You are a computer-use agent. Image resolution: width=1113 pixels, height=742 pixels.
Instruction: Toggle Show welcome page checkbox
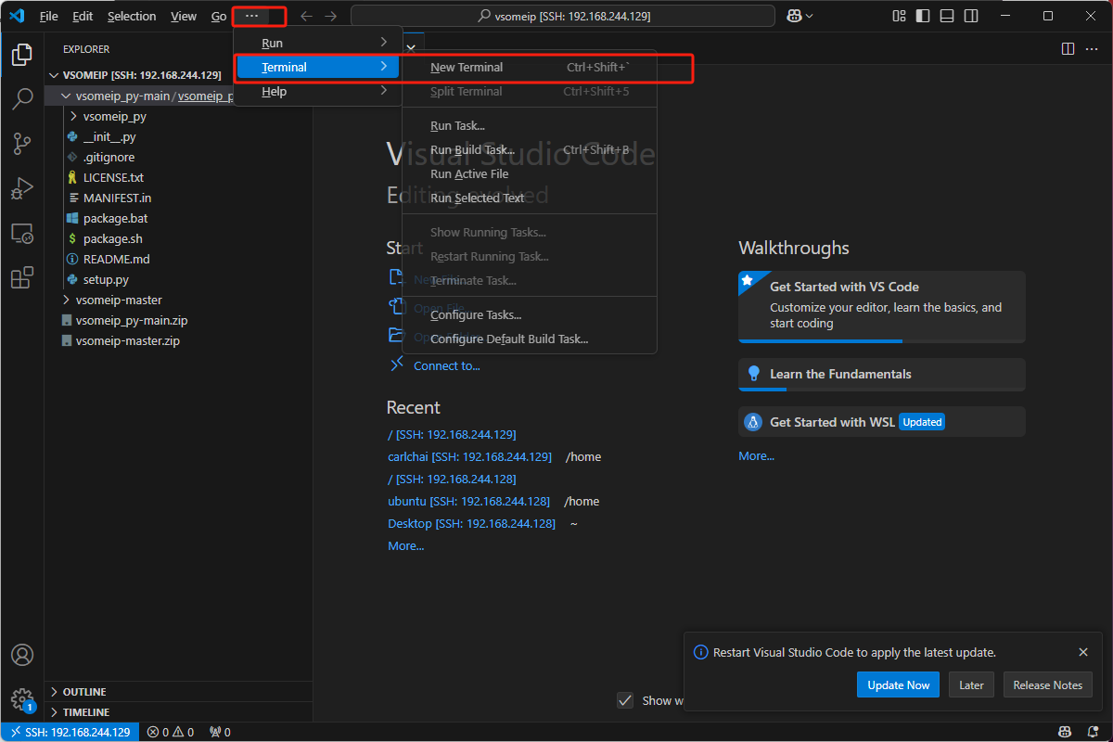(625, 700)
